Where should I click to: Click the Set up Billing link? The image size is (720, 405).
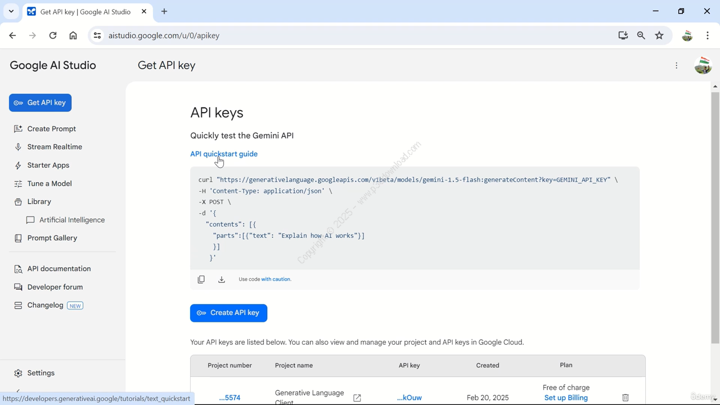tap(566, 398)
